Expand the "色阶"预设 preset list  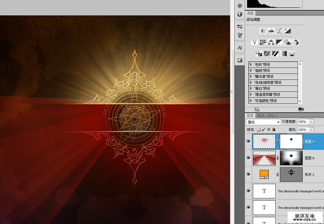click(x=251, y=64)
